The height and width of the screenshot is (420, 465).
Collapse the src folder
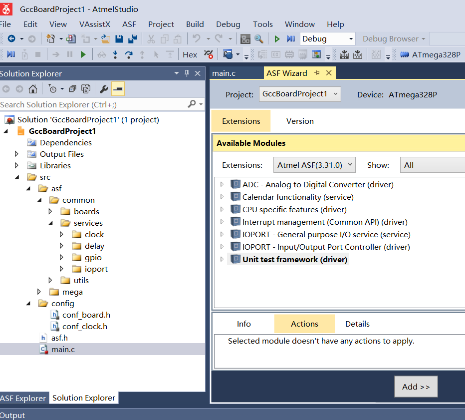17,177
